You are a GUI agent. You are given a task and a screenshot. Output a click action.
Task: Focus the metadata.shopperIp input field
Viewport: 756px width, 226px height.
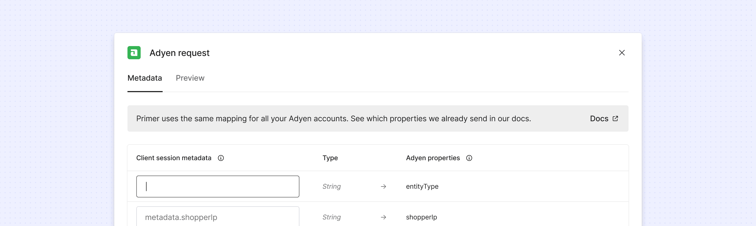218,216
